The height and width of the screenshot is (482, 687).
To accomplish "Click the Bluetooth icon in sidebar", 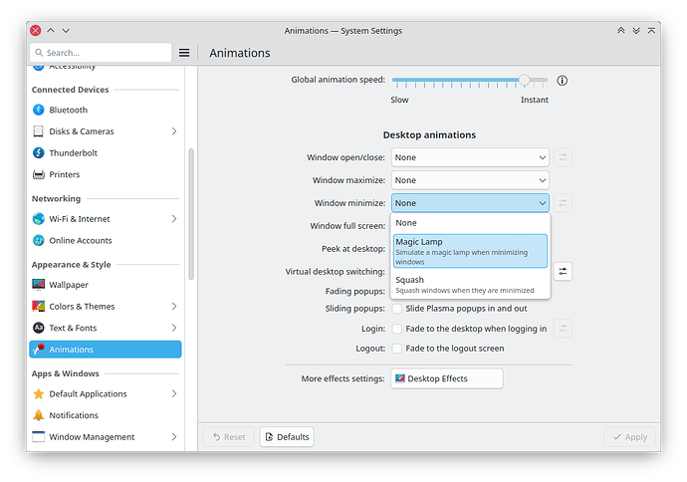I will tap(39, 110).
